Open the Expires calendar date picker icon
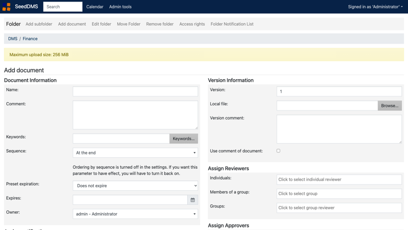The image size is (408, 230). 192,200
